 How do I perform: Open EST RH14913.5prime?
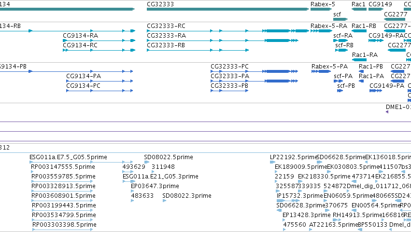357,215
